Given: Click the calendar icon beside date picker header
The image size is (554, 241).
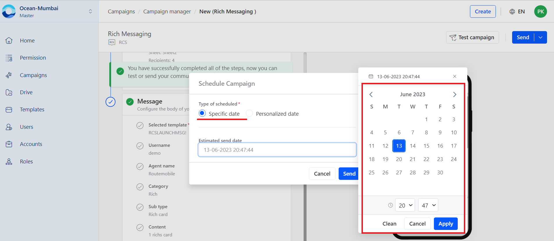Looking at the screenshot, I should [x=371, y=76].
